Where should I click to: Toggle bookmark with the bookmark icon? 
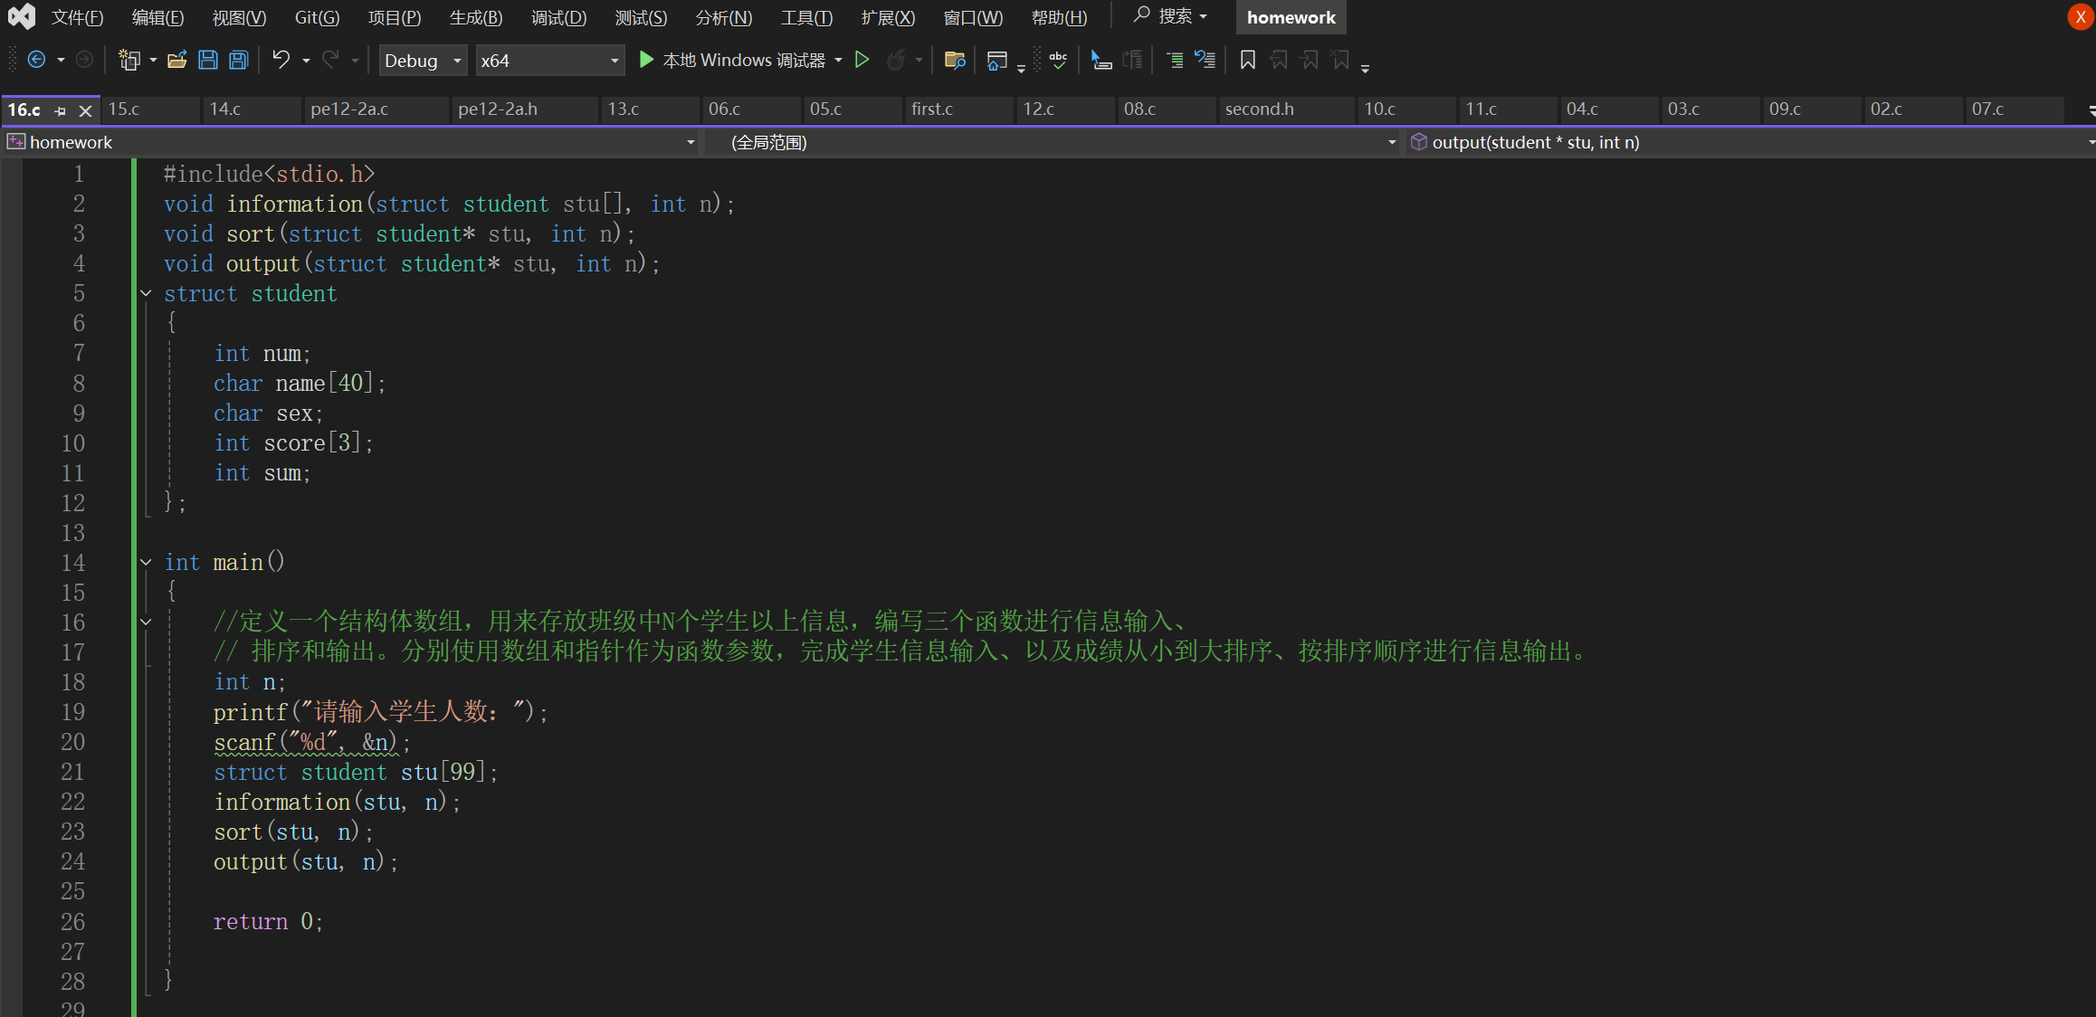[1247, 61]
